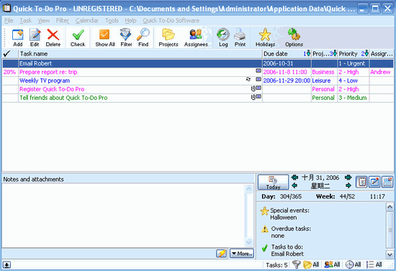Open the Tools menu

[x=112, y=20]
